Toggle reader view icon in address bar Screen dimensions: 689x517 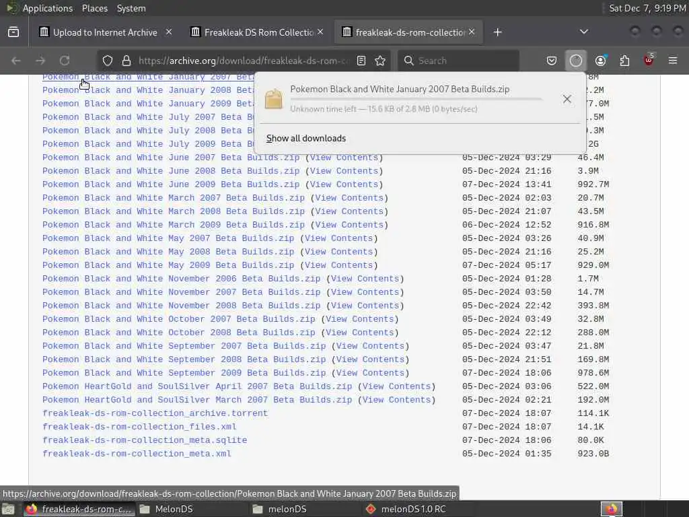click(361, 61)
